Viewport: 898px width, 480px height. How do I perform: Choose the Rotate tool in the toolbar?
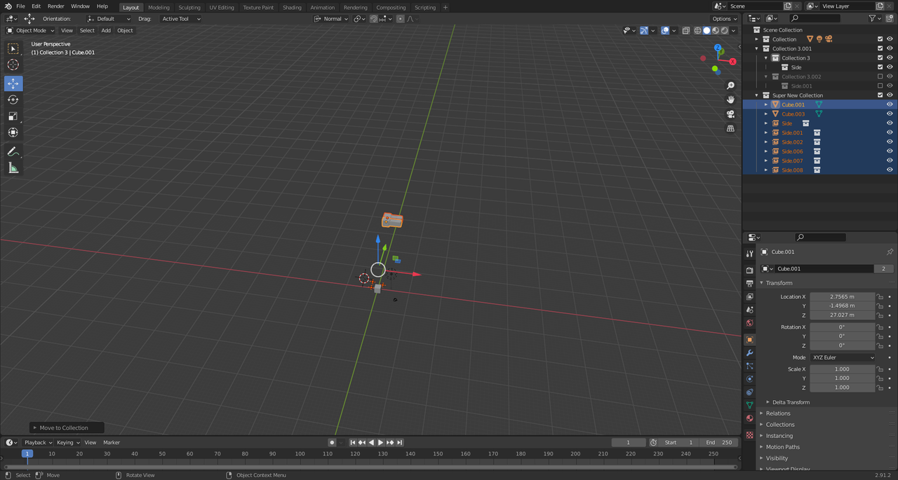13,100
